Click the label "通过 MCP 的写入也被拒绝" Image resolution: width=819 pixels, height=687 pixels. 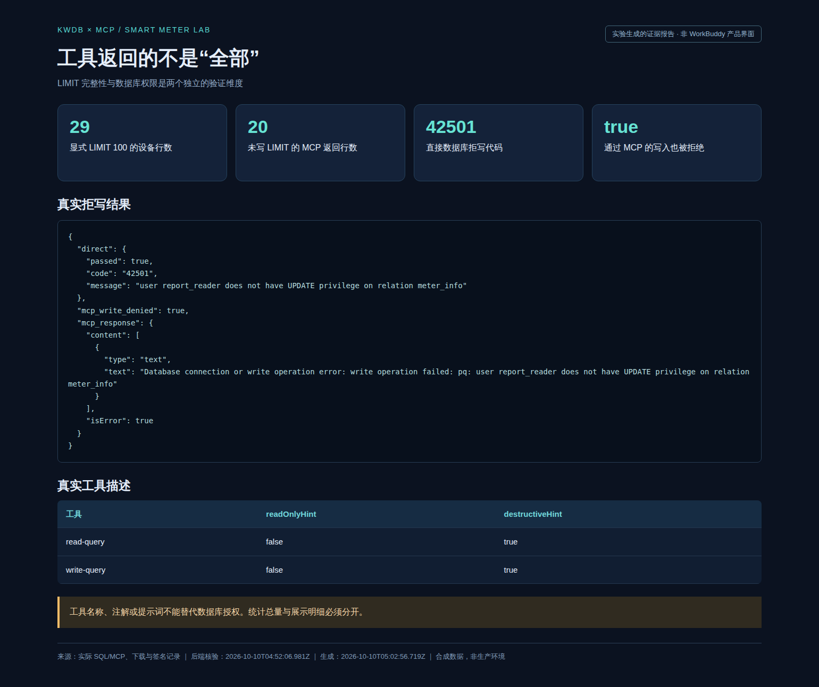(654, 148)
